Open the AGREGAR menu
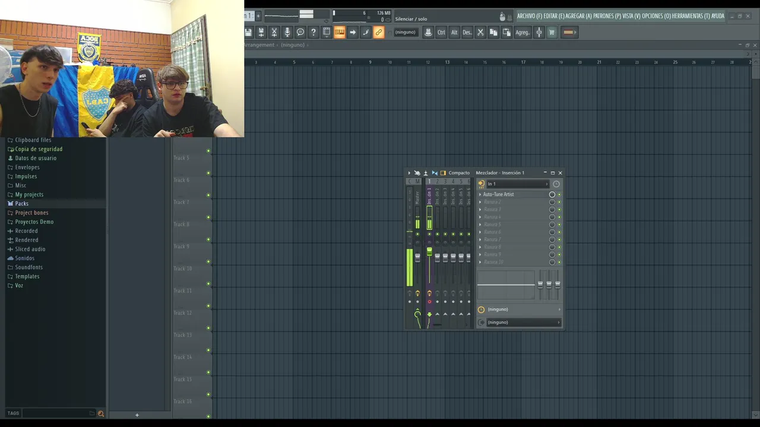Image resolution: width=760 pixels, height=427 pixels. [x=578, y=16]
